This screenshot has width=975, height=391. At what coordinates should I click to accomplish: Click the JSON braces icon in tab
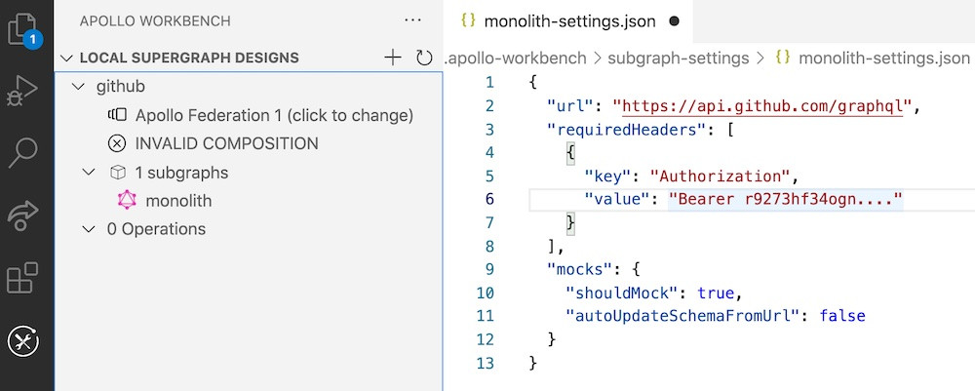pyautogui.click(x=468, y=21)
